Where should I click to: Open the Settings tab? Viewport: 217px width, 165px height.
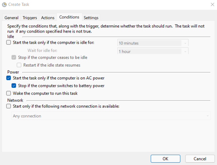pyautogui.click(x=91, y=18)
